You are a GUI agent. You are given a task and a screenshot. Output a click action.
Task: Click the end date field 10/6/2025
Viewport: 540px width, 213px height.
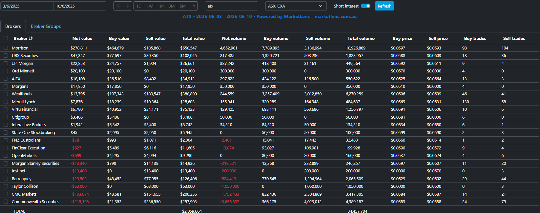click(80, 6)
